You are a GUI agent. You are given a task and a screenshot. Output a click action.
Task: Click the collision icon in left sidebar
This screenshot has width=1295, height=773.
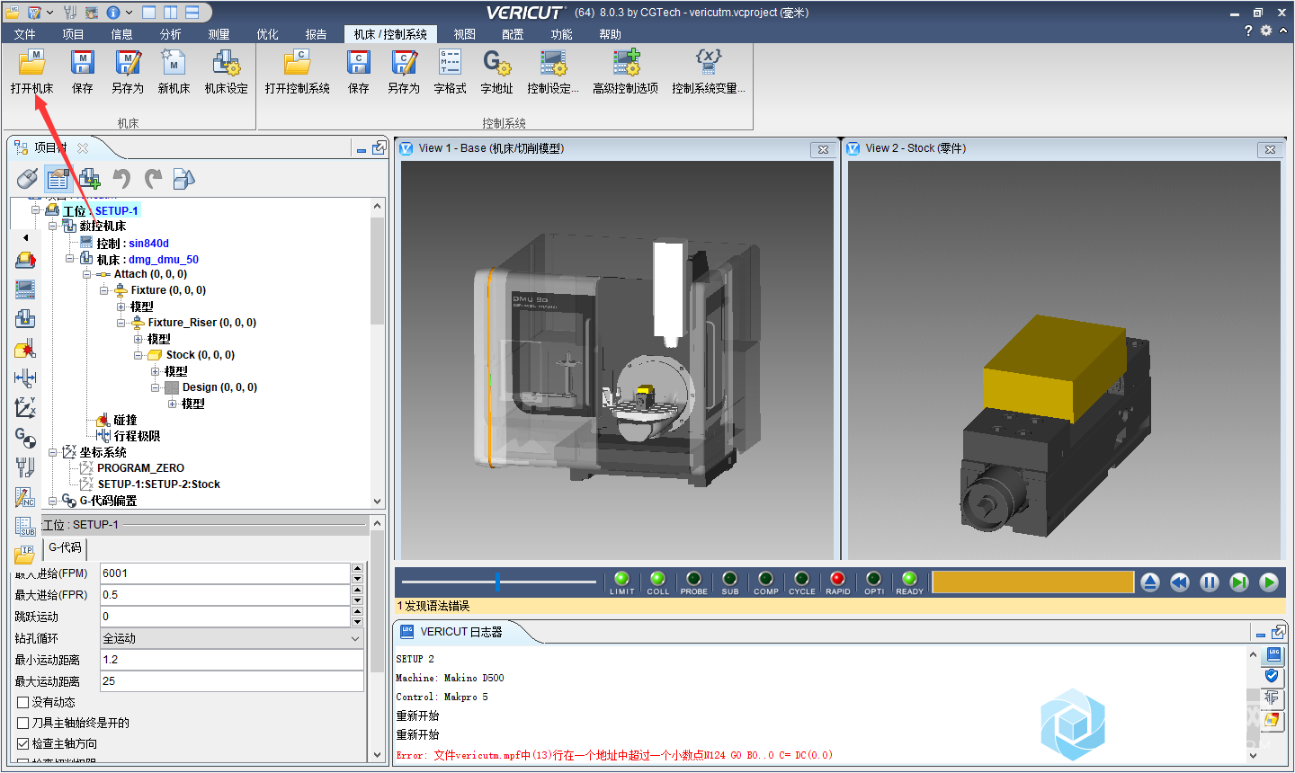pyautogui.click(x=25, y=348)
